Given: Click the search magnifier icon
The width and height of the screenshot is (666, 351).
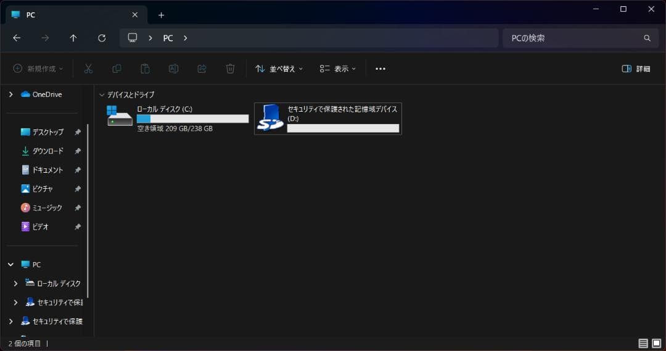Looking at the screenshot, I should pos(647,38).
